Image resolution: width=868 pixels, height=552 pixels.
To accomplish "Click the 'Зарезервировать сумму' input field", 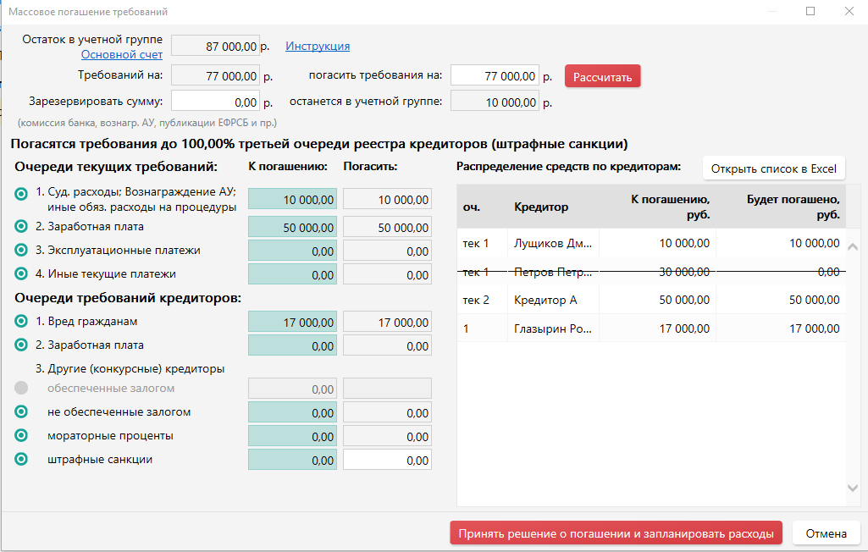I will [x=216, y=102].
